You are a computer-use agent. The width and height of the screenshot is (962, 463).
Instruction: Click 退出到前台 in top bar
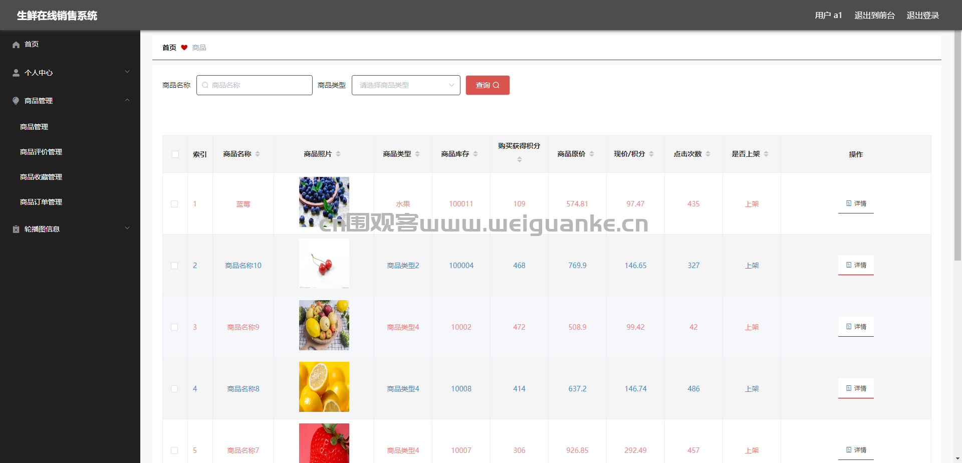click(x=874, y=16)
